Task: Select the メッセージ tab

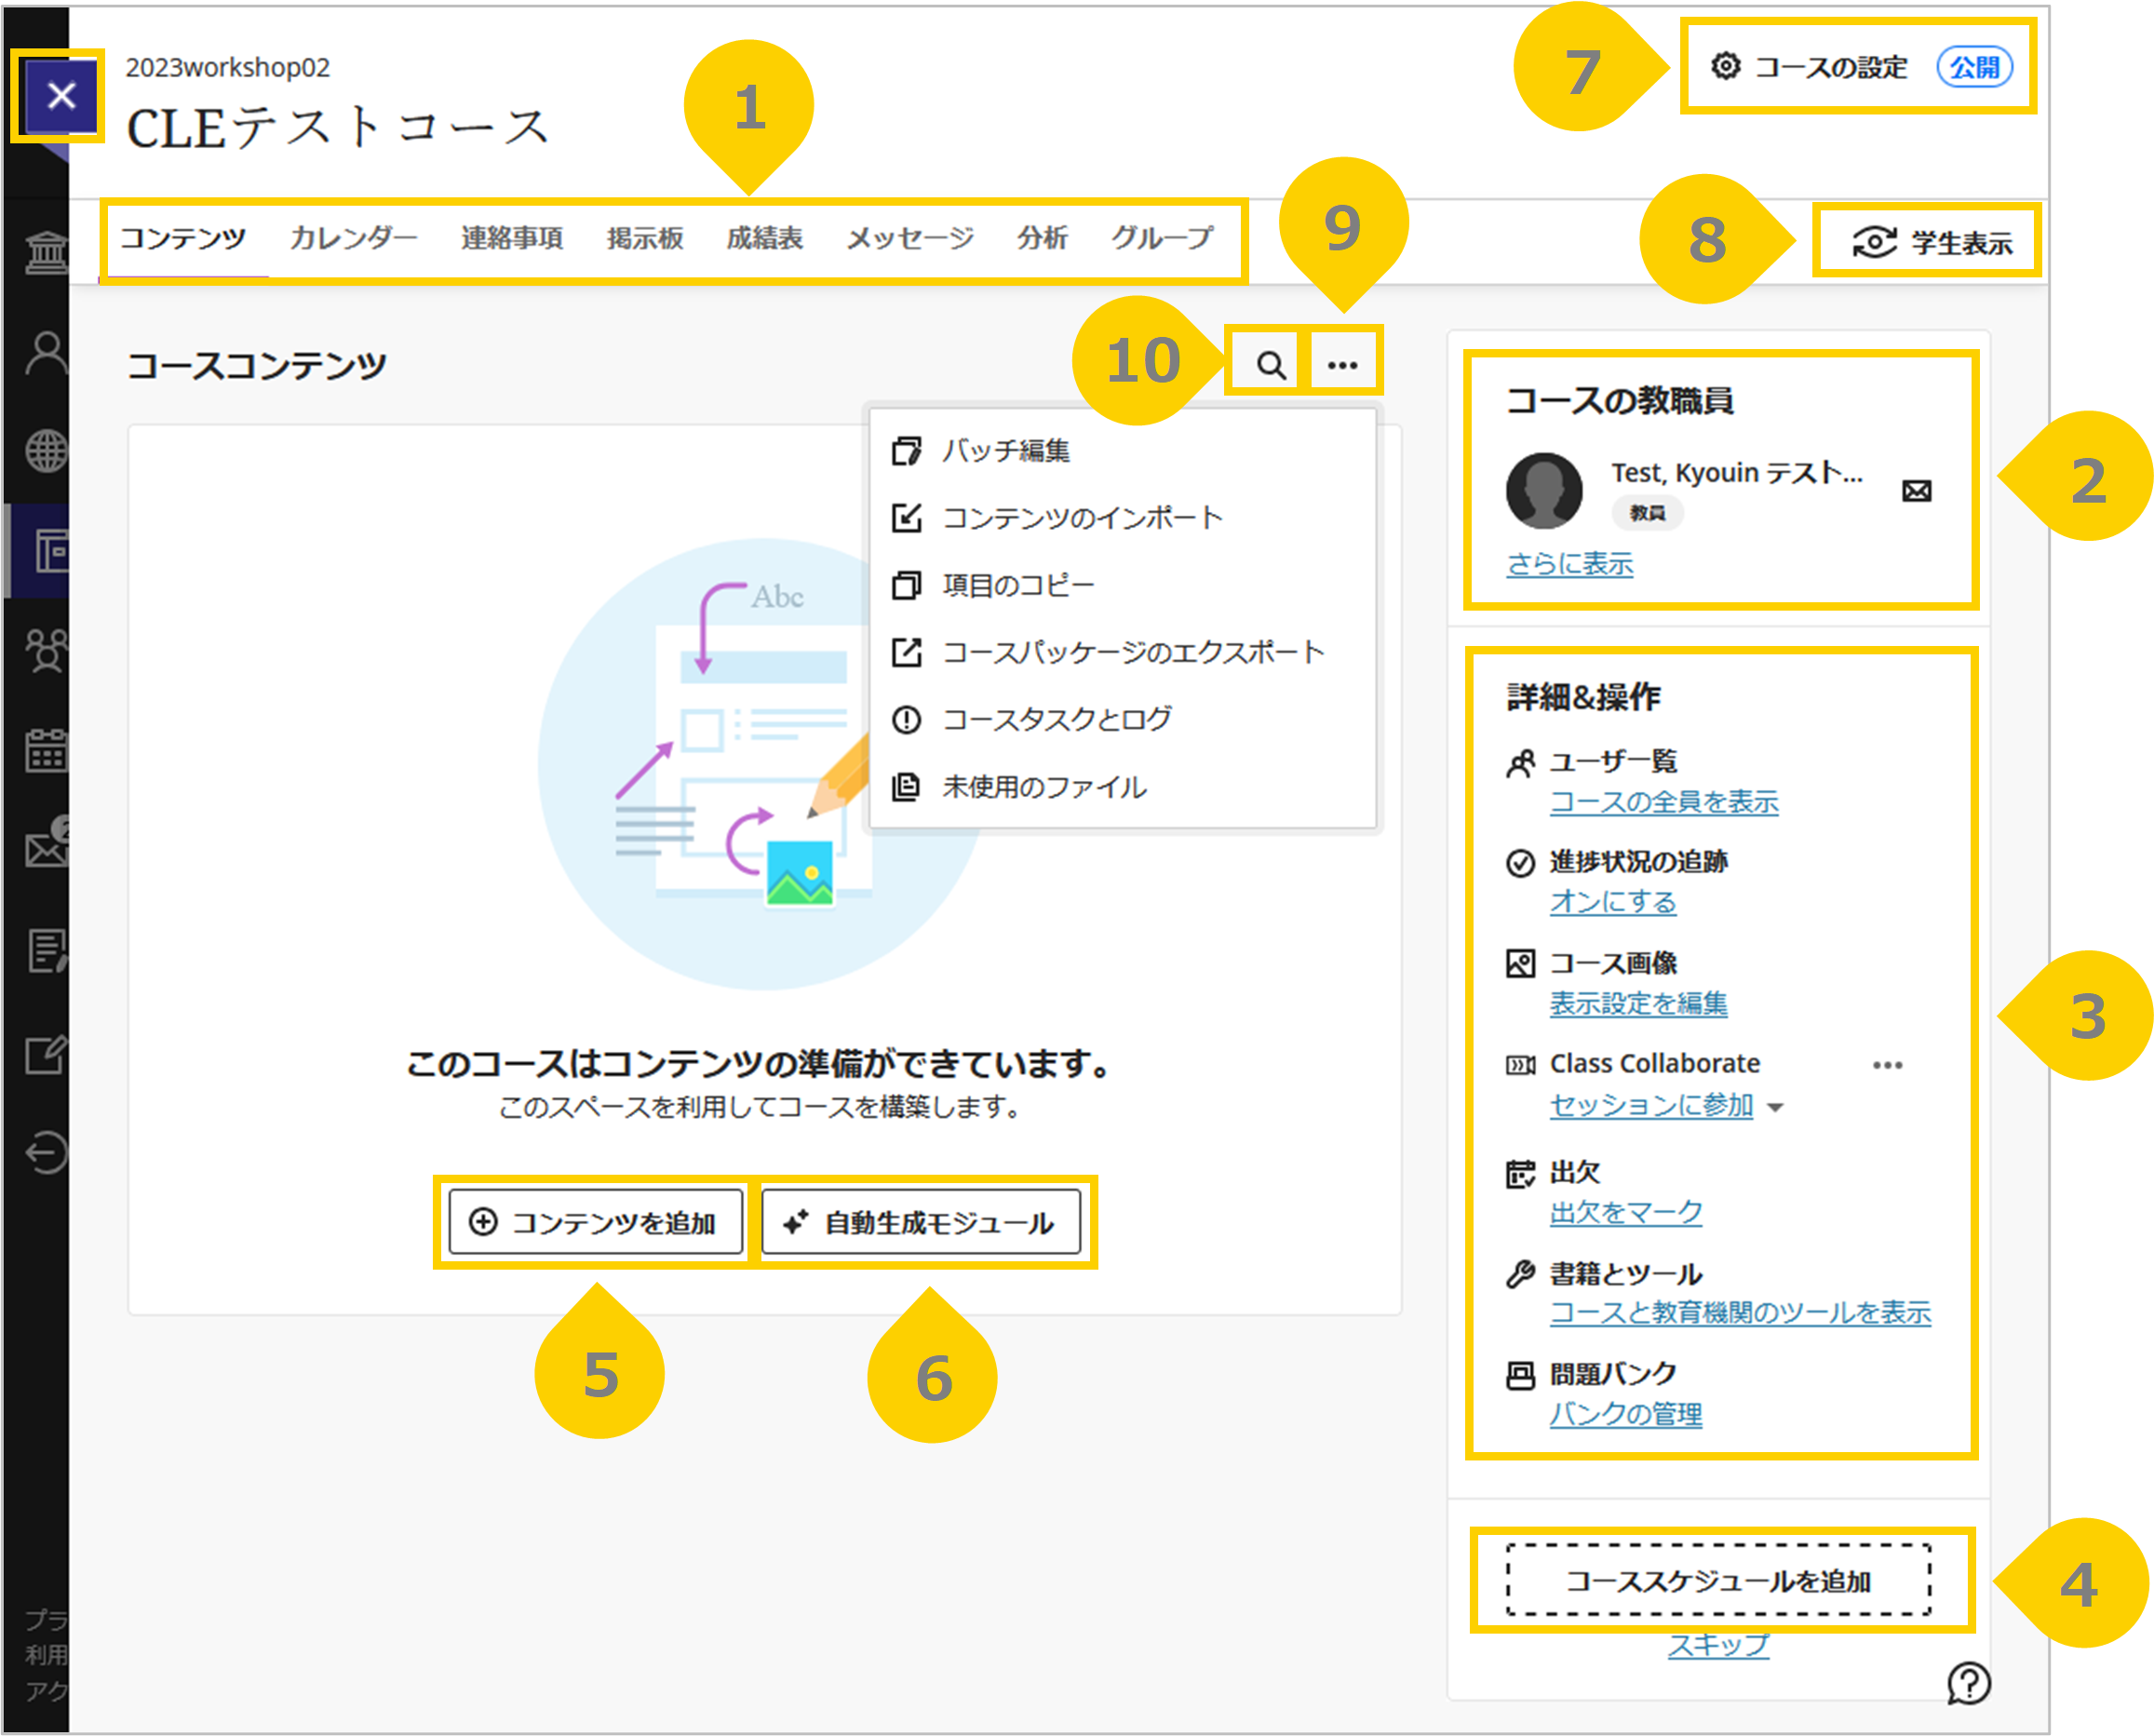Action: (x=910, y=238)
